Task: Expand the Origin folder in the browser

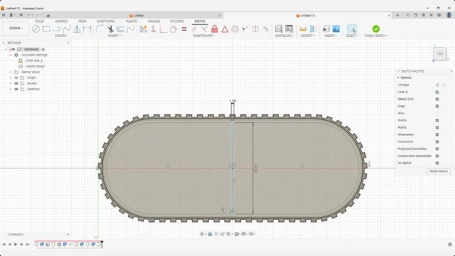Action: [10, 77]
